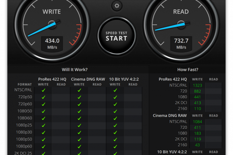Click the ProRes 2160 value 110
This screenshot has height=155, width=233.
[197, 109]
